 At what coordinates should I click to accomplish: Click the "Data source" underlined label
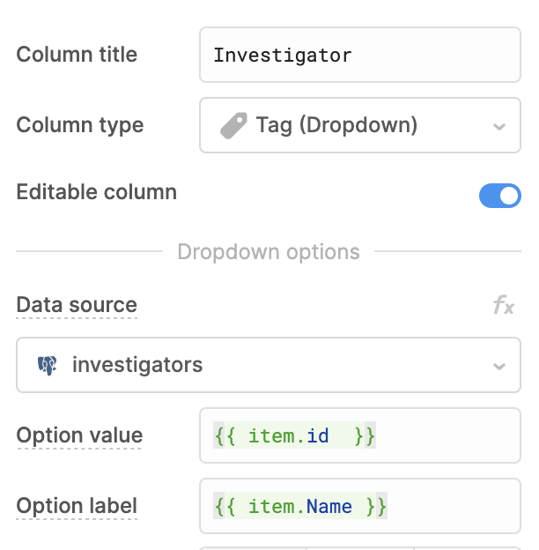pyautogui.click(x=77, y=306)
